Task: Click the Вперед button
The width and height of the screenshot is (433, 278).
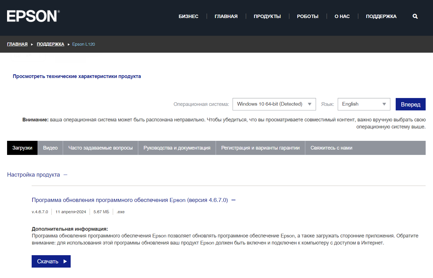Action: click(410, 104)
